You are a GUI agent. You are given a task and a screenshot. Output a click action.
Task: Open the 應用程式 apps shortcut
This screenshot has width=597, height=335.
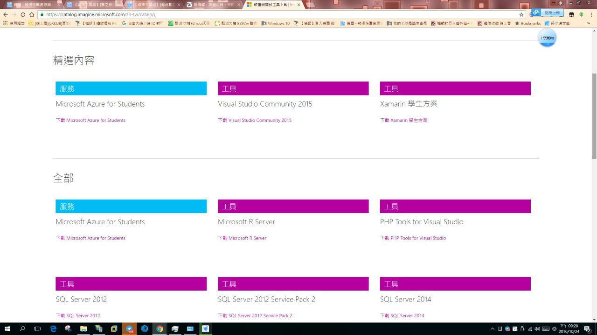(x=14, y=23)
